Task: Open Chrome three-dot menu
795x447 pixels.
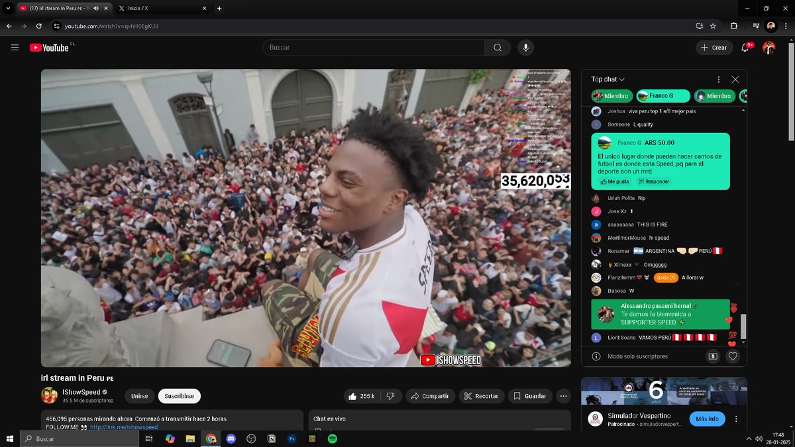Action: [786, 26]
